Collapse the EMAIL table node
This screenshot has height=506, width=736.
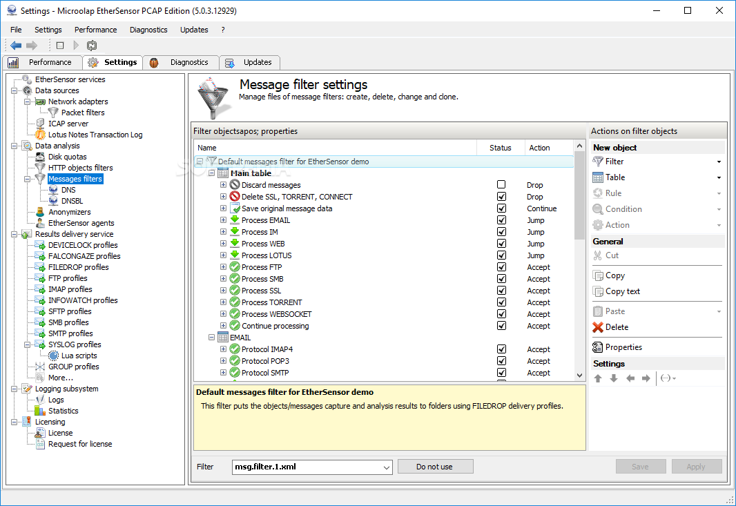pyautogui.click(x=212, y=338)
